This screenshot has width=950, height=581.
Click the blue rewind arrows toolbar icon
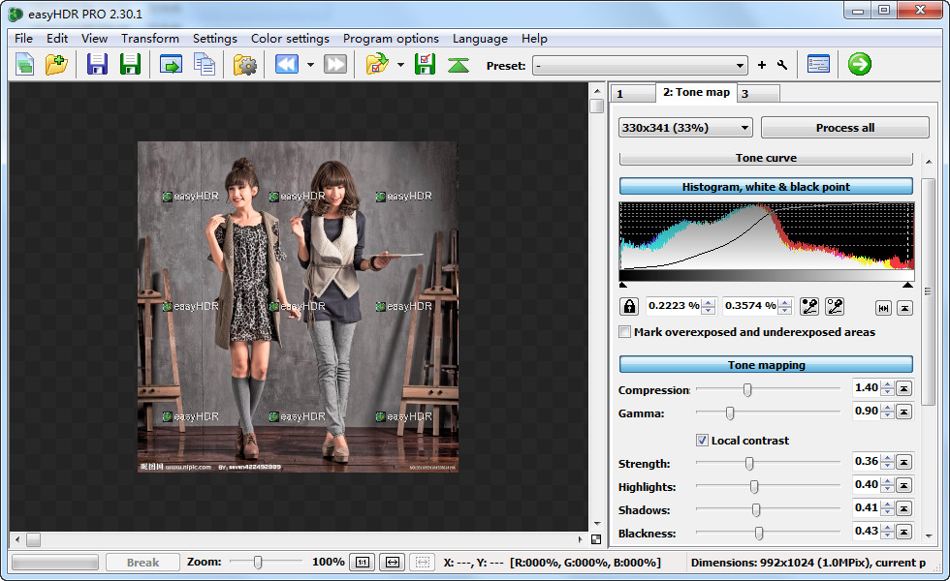pos(286,65)
